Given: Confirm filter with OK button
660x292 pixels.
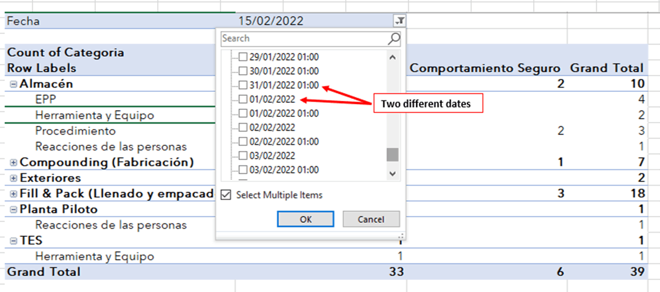Looking at the screenshot, I should point(305,219).
